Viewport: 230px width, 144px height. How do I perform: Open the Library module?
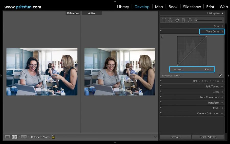click(x=123, y=7)
